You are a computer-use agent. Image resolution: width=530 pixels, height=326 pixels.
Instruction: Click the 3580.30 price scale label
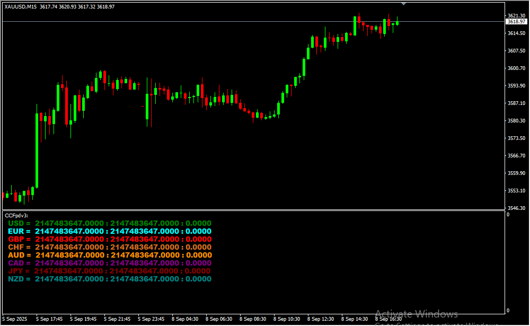click(x=516, y=121)
